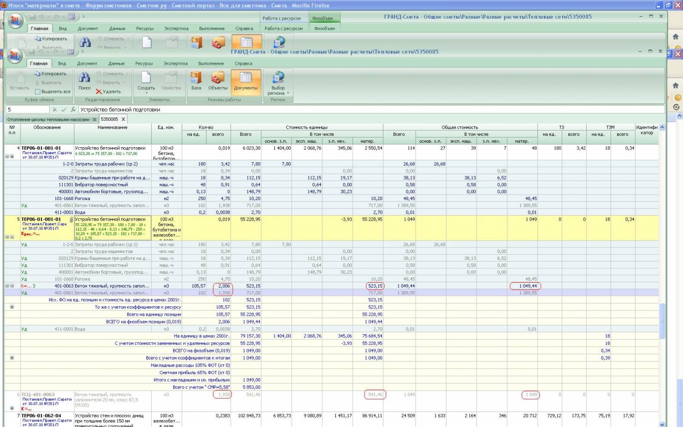This screenshot has width=683, height=427.
Task: Close the 5350085 document tab
Action: tap(123, 119)
